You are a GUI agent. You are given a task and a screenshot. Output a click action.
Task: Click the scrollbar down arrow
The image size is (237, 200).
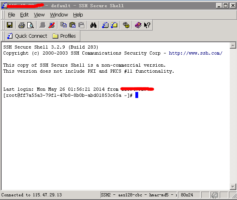233,186
